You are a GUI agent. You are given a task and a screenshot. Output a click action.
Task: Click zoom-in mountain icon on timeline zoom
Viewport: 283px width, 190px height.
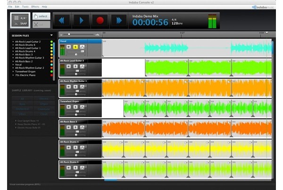[x=97, y=34]
